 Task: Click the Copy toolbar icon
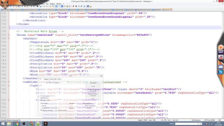pos(25,6)
